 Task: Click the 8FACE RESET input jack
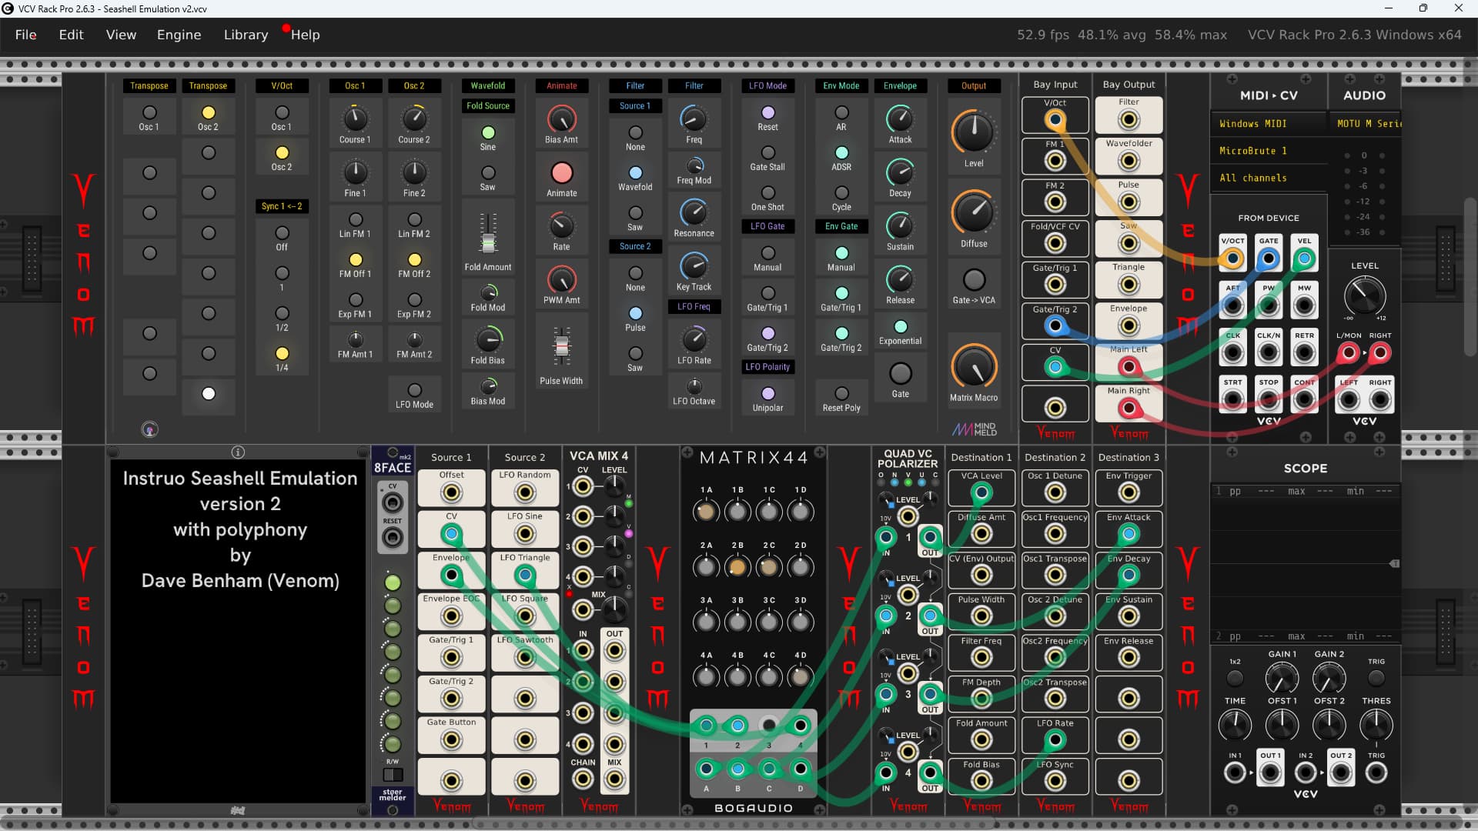tap(393, 537)
